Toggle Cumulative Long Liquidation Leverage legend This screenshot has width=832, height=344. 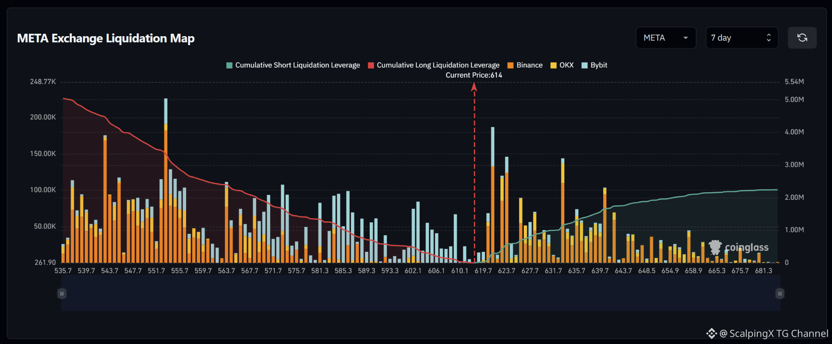(x=433, y=65)
